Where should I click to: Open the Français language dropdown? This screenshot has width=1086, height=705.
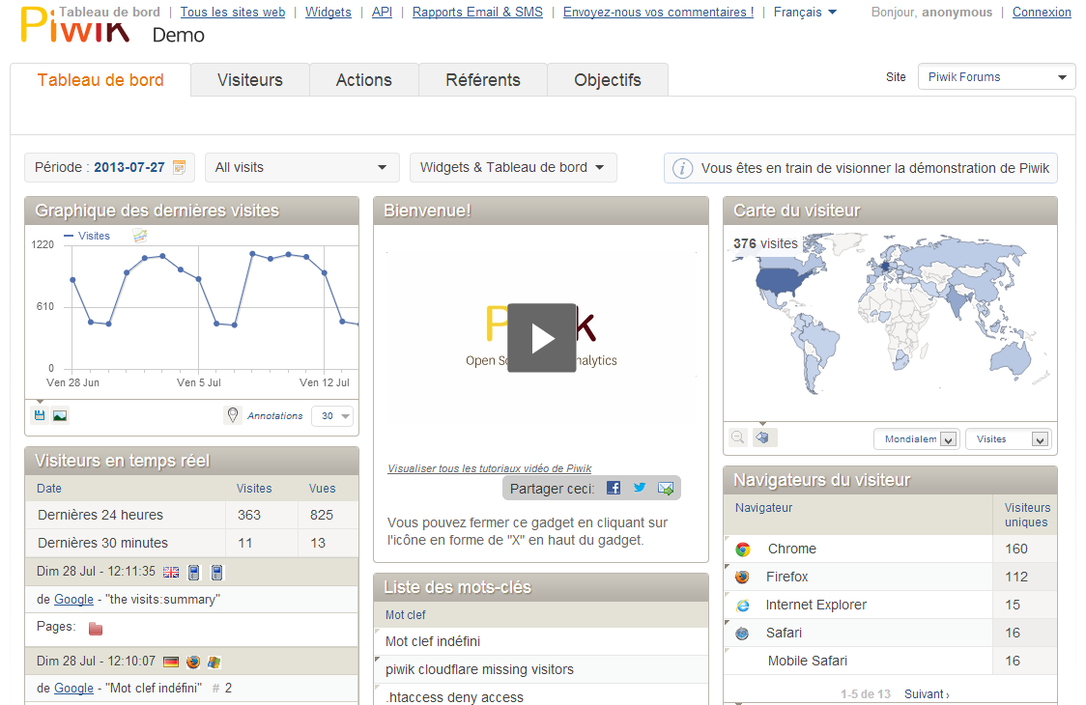[x=805, y=12]
